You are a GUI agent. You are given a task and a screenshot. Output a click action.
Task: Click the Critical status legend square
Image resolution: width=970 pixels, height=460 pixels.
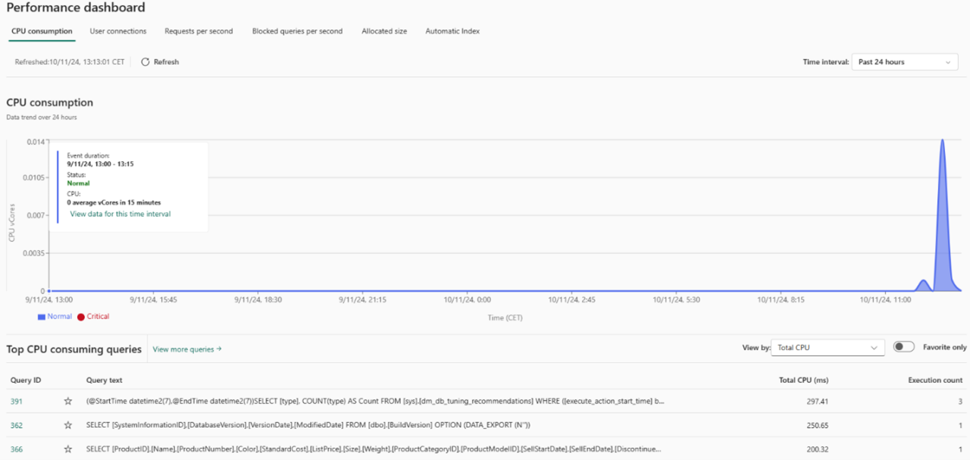82,316
